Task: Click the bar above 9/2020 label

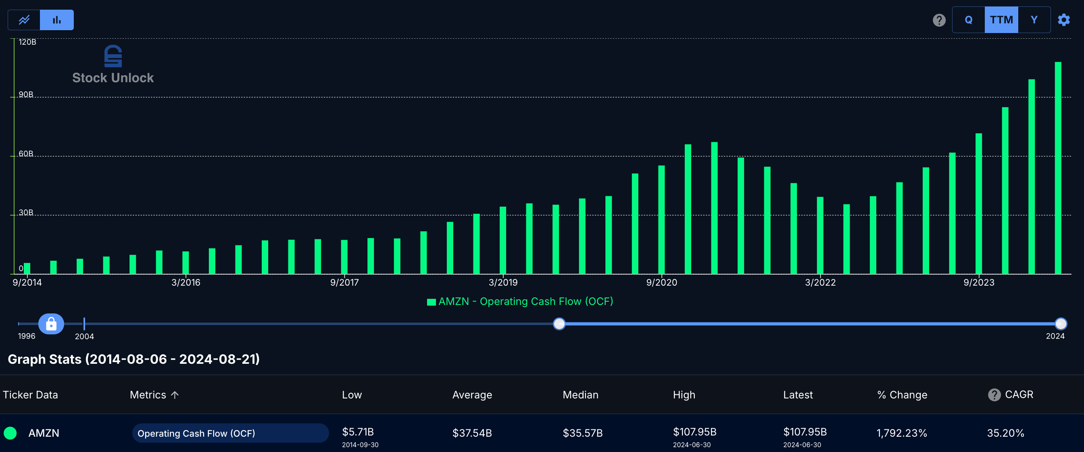Action: click(661, 220)
